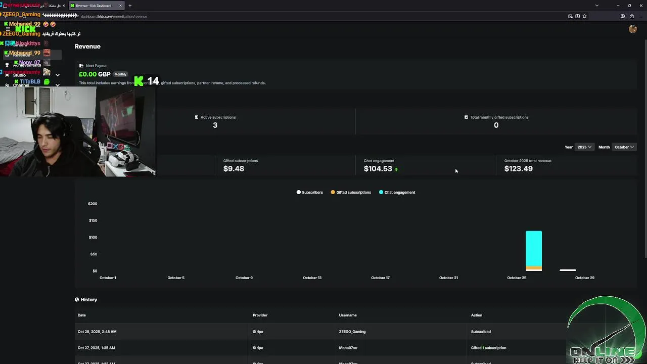Click the October 2025 total revenue label
Image resolution: width=647 pixels, height=364 pixels.
tap(528, 161)
